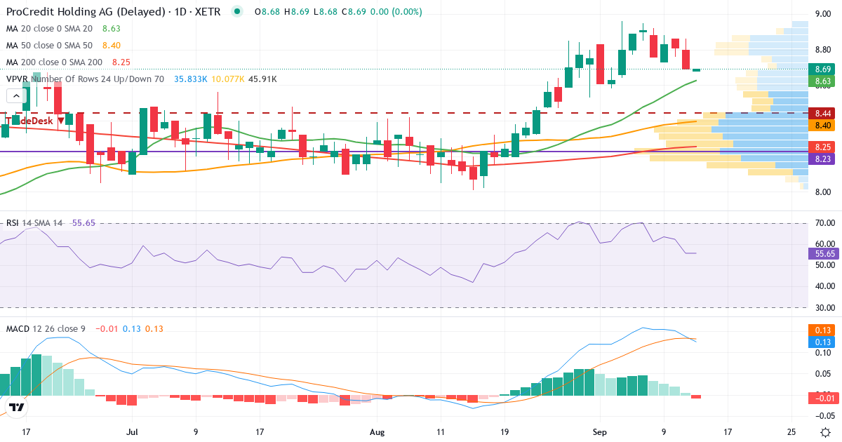Open chart settings gear icon
The image size is (842, 442).
click(825, 431)
